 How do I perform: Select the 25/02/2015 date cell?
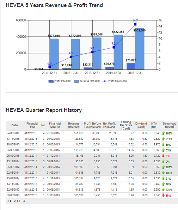(13, 156)
